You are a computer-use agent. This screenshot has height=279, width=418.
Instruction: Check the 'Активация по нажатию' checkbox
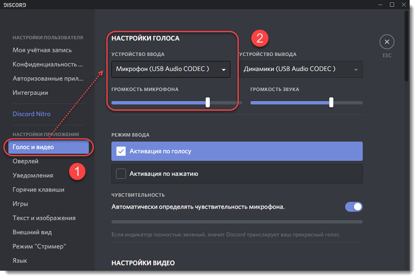[x=121, y=174]
